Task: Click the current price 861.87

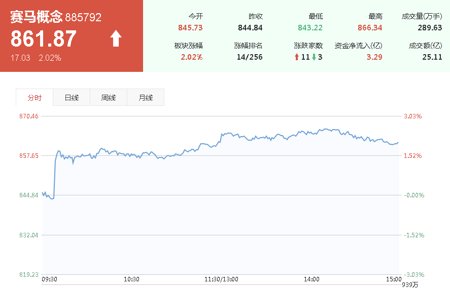Action: click(x=44, y=39)
